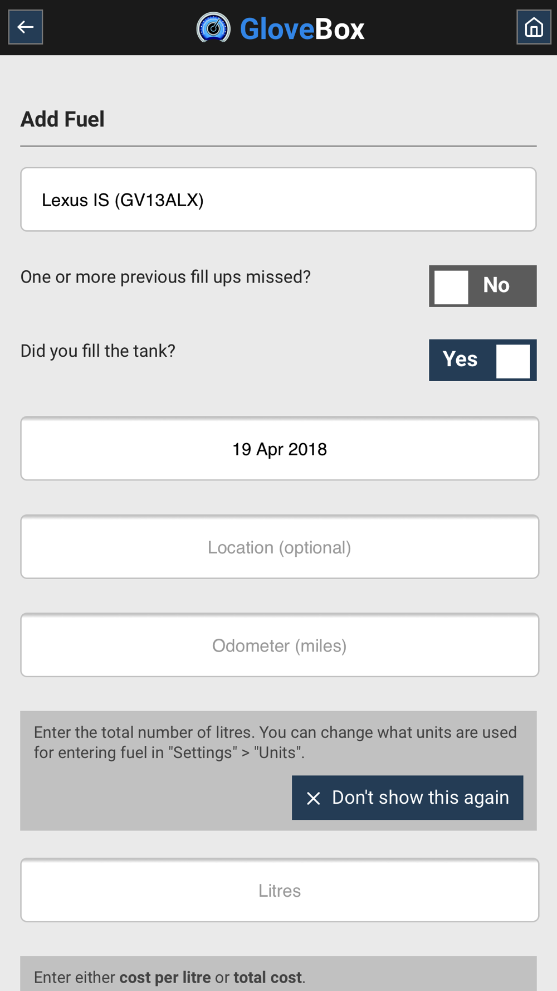Tap the GloveBox speedometer logo
This screenshot has width=557, height=991.
pos(213,28)
